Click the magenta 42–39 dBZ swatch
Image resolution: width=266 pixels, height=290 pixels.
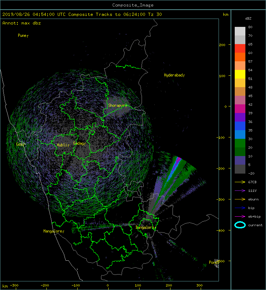coord(240,109)
